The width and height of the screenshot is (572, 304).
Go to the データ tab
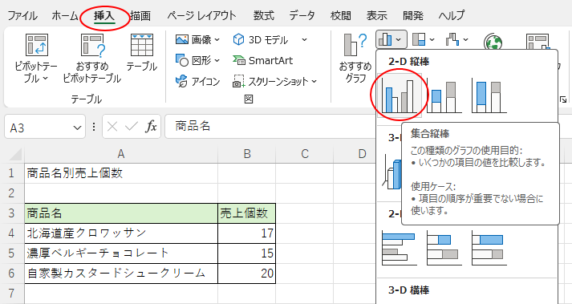click(302, 16)
